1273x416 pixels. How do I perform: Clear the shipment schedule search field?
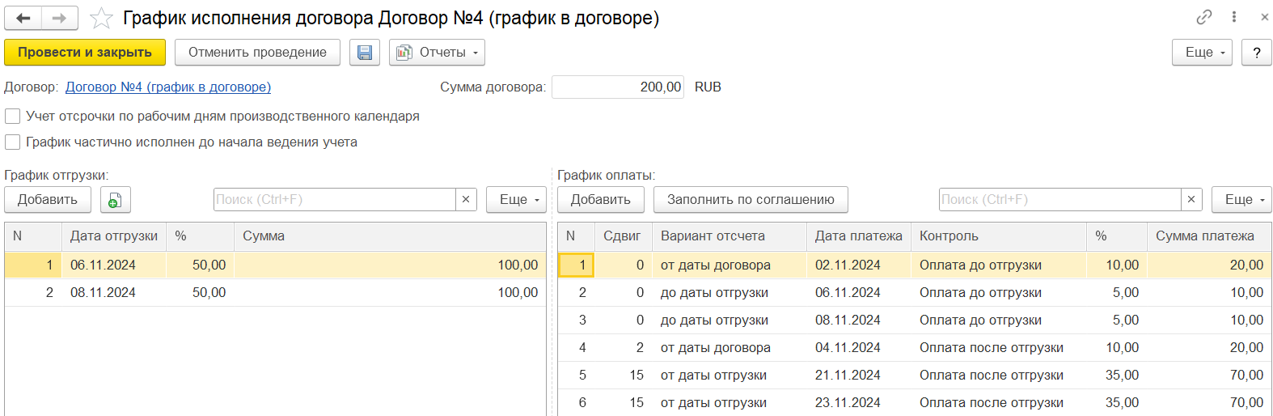pos(466,200)
